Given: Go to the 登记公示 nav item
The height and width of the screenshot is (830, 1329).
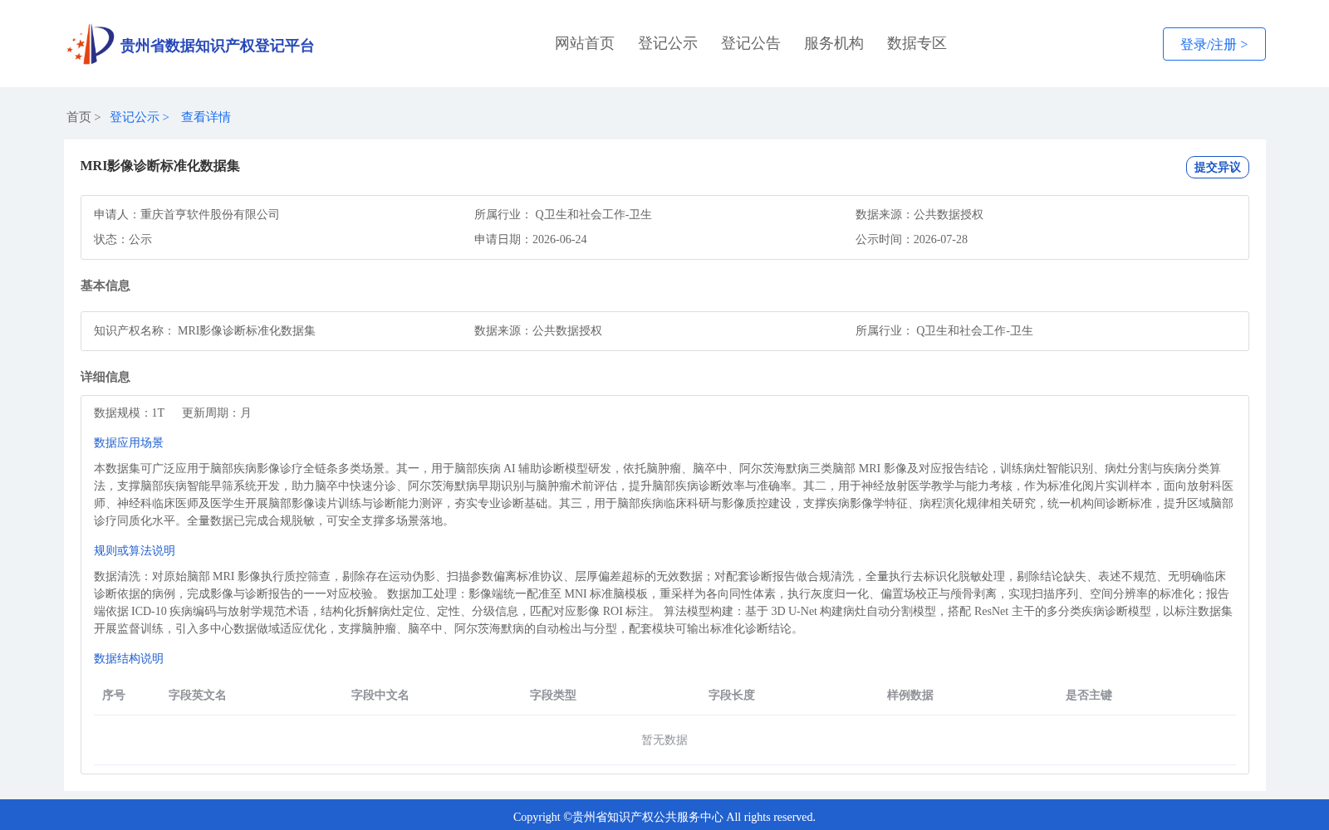Looking at the screenshot, I should click(x=668, y=43).
